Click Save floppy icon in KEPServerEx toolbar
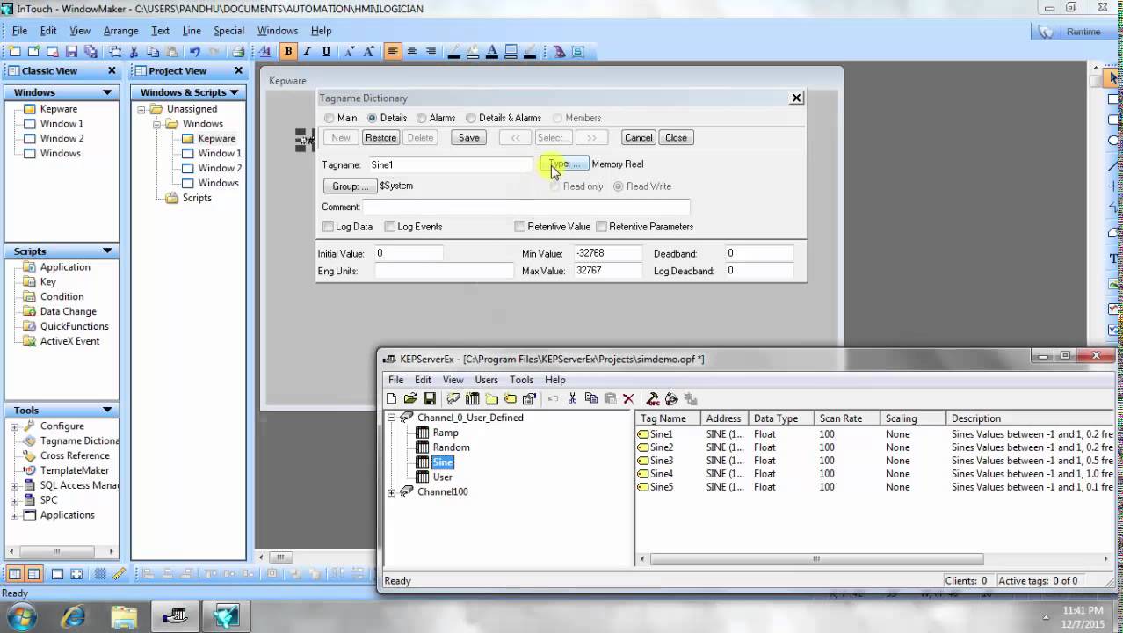This screenshot has width=1123, height=633. point(430,399)
